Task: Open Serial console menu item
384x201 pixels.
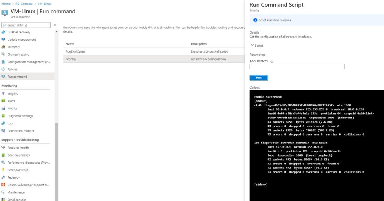Action: 16,199
